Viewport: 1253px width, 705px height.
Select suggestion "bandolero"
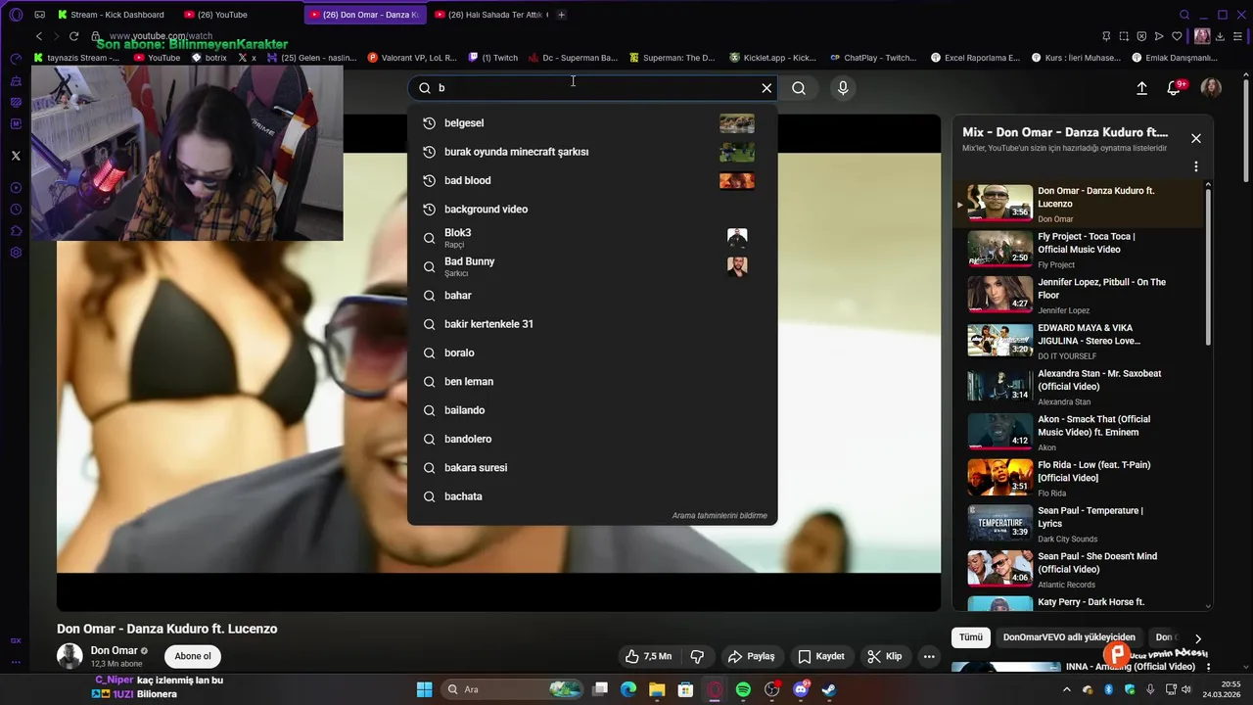tap(592, 439)
